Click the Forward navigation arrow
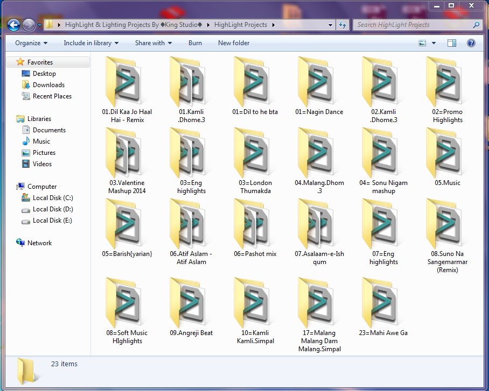The image size is (489, 391). [x=29, y=25]
